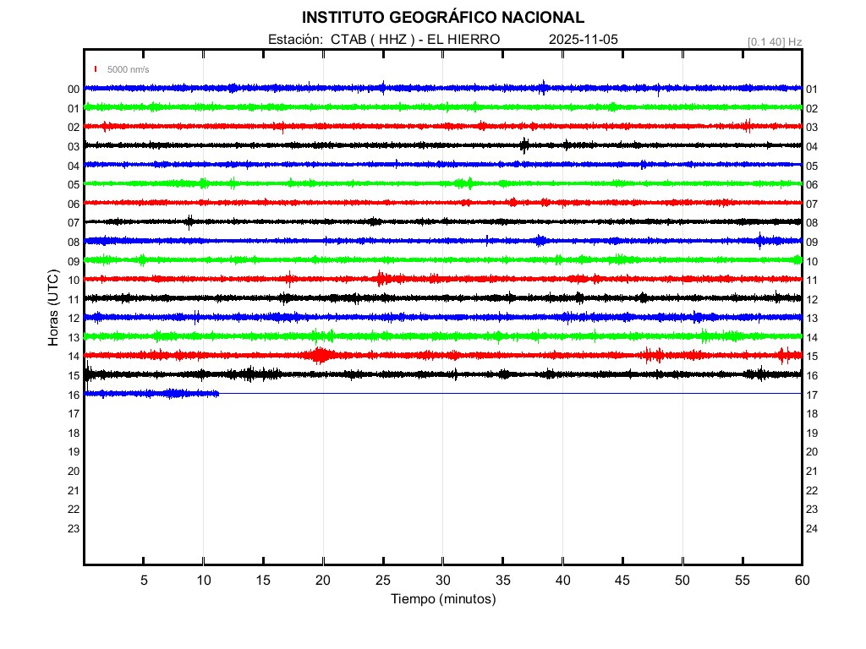This screenshot has width=866, height=649.
Task: Click the black spike on the hour 03 trace
Action: [524, 145]
